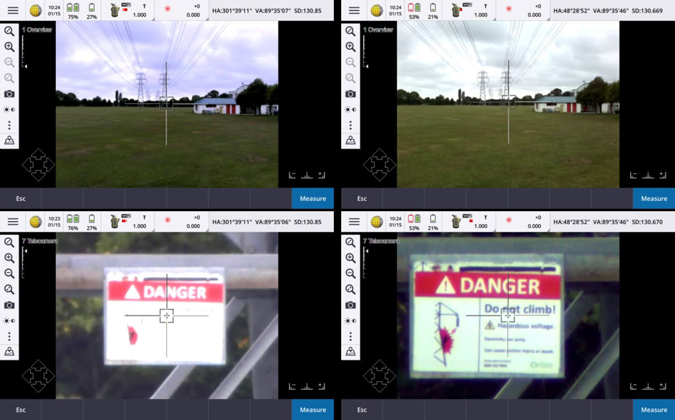Open hamburger menu in top-left Overview screen

(13, 10)
